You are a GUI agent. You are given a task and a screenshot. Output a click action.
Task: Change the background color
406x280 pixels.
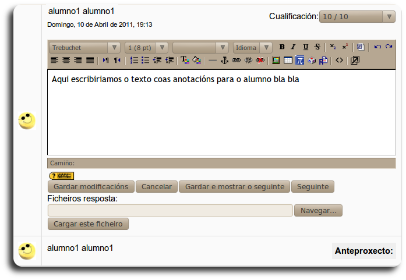(197, 61)
